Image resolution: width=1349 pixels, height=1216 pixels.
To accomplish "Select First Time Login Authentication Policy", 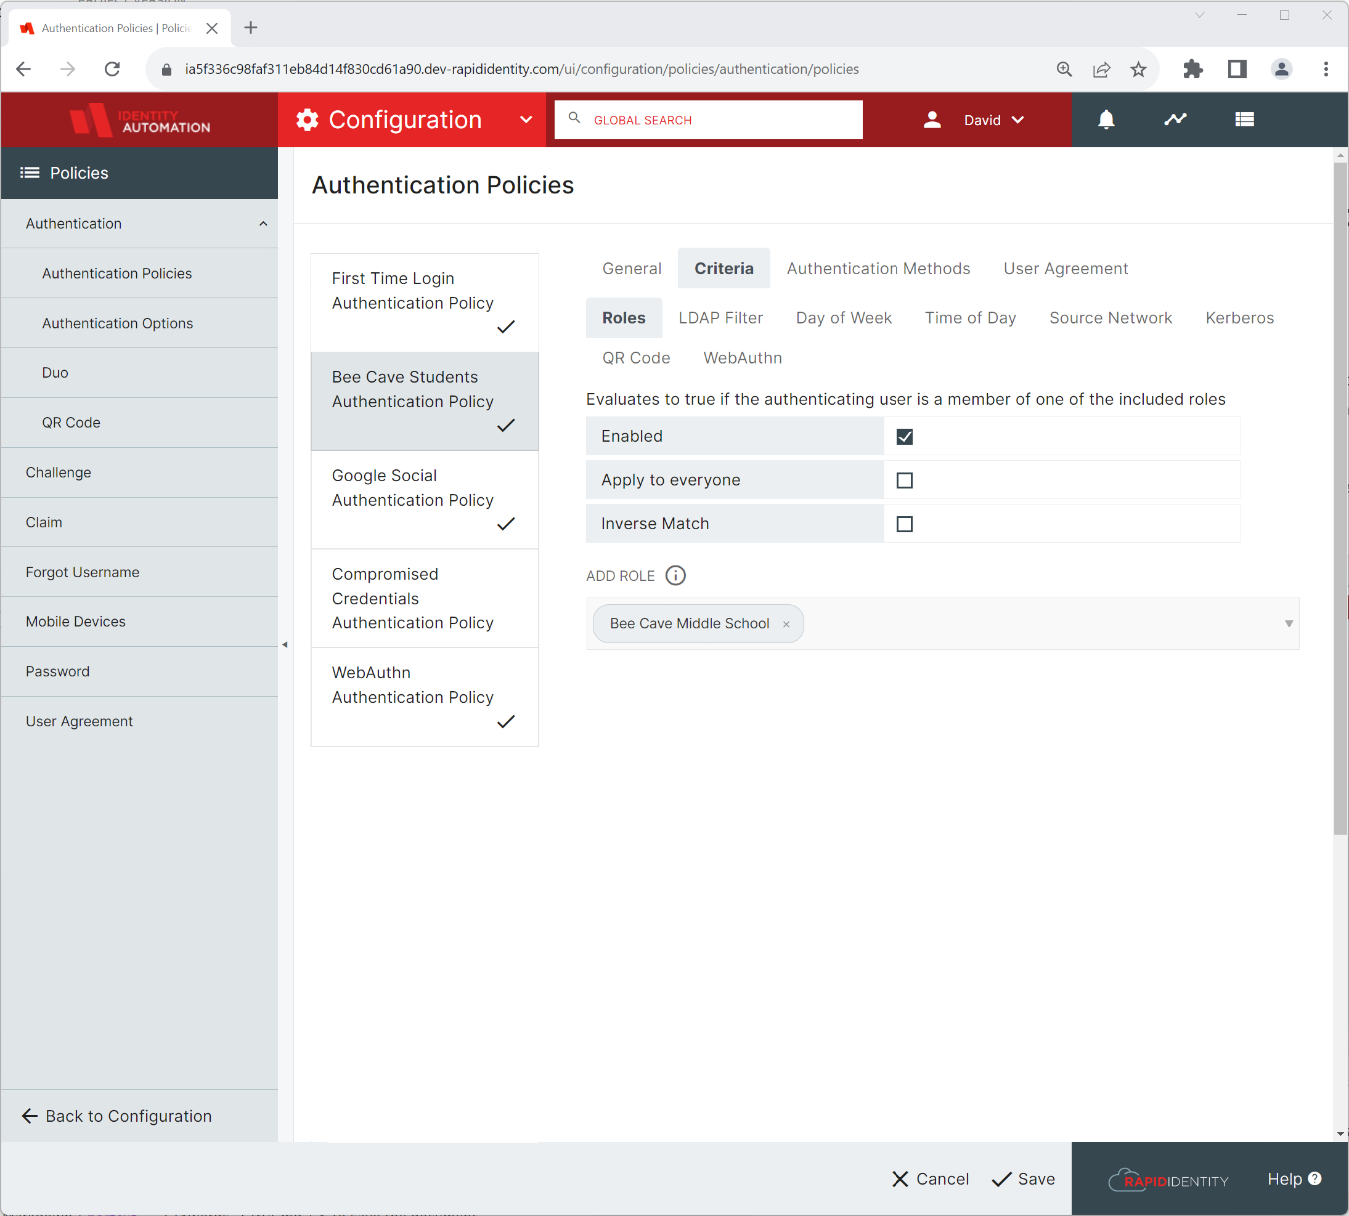I will coord(425,302).
